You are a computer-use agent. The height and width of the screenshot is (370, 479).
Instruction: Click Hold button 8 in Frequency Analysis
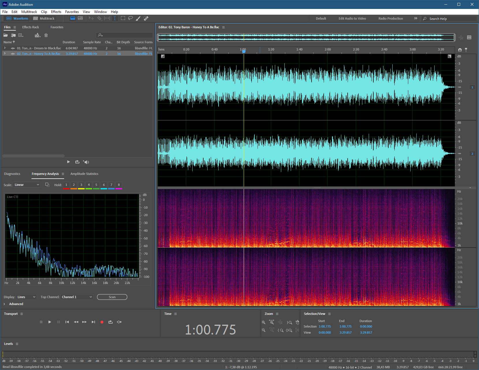point(119,185)
